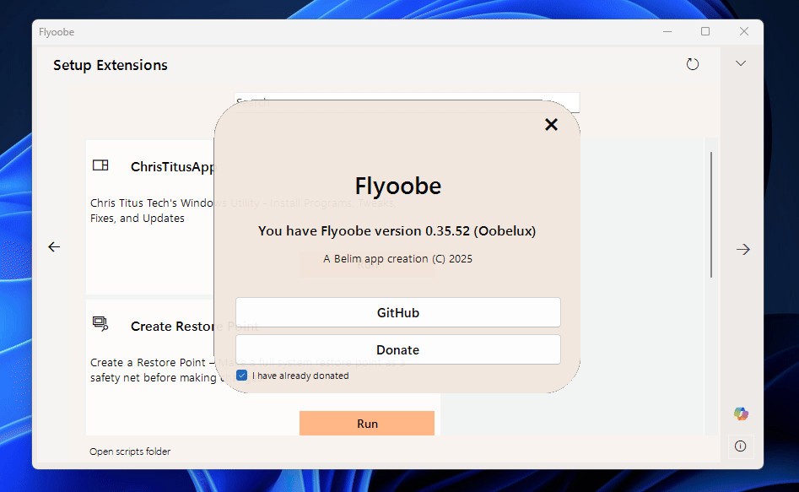
Task: Select the Create Restore Point title
Action: coord(171,327)
